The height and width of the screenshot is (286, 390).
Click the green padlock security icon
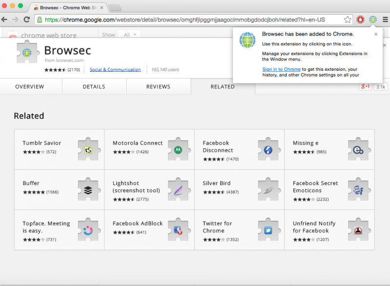click(39, 20)
